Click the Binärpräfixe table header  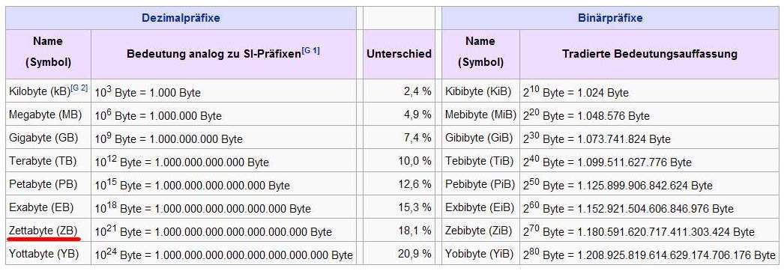(610, 18)
